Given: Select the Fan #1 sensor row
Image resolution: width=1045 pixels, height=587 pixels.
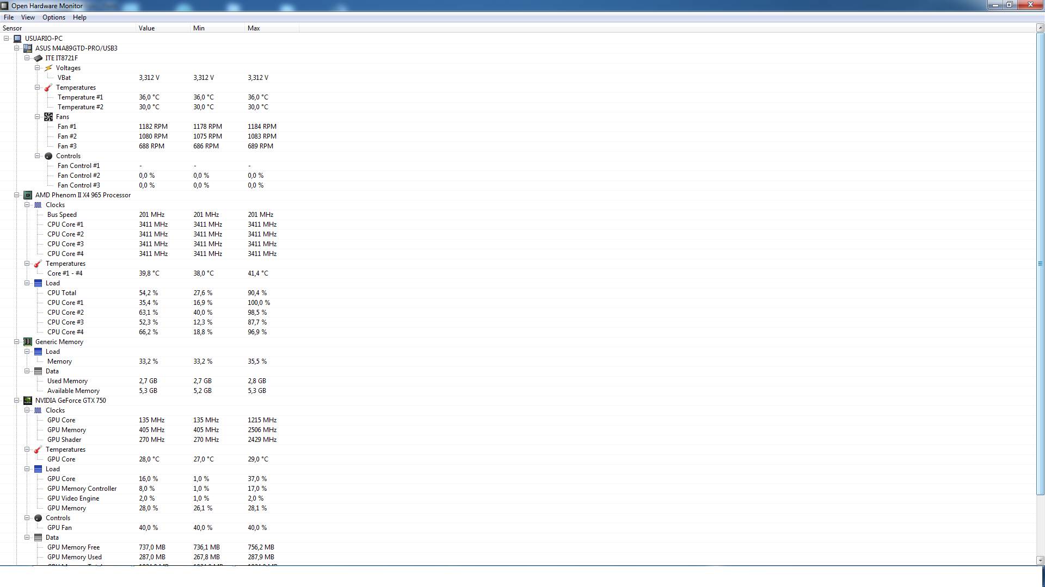Looking at the screenshot, I should [518, 127].
